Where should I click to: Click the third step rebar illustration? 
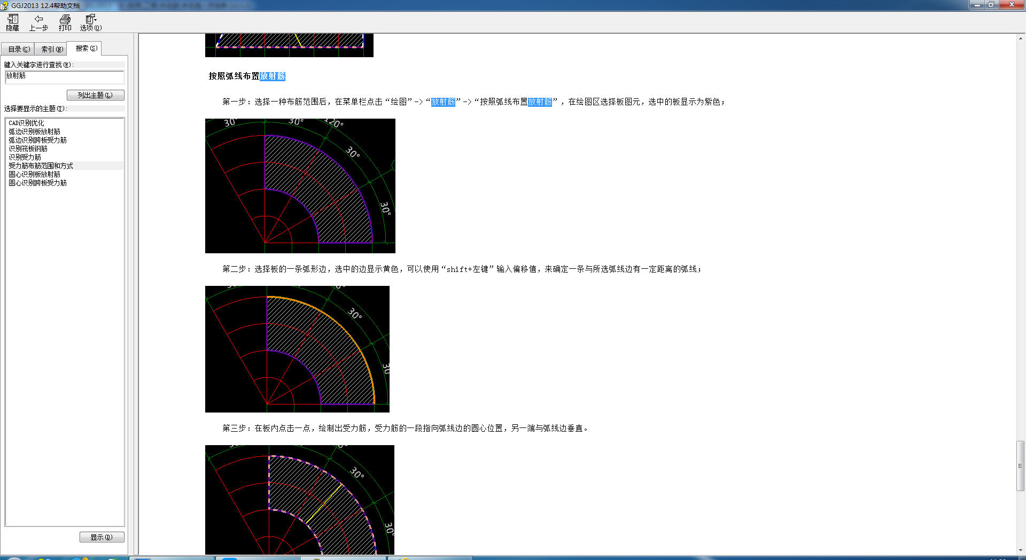(300, 500)
